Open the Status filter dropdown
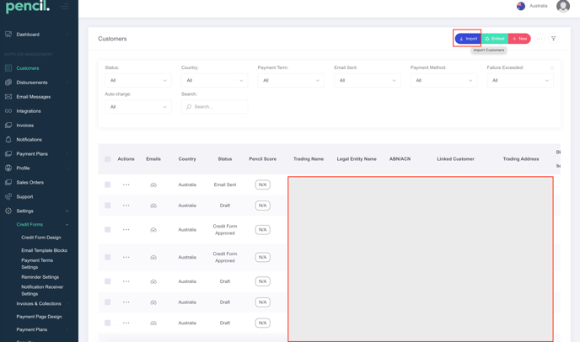Viewport: 580px width, 342px height. [137, 81]
